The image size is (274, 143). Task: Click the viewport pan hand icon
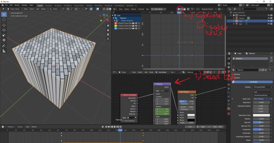pos(108,30)
